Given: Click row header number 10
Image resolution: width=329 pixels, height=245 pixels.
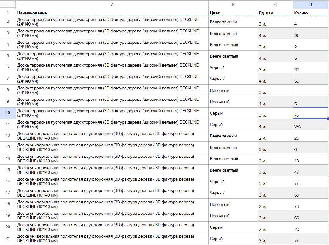Looking at the screenshot, I should point(8,113).
